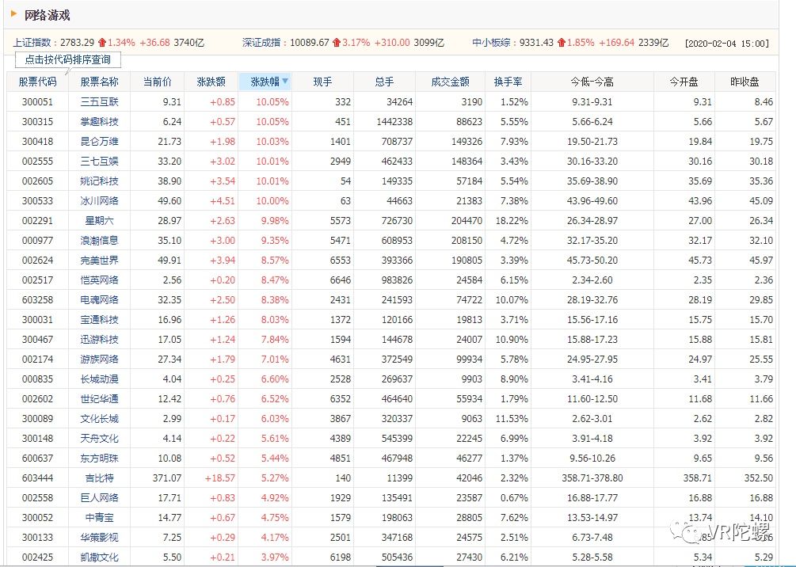Click the 371.07 price cell
796x567 pixels.
click(166, 478)
